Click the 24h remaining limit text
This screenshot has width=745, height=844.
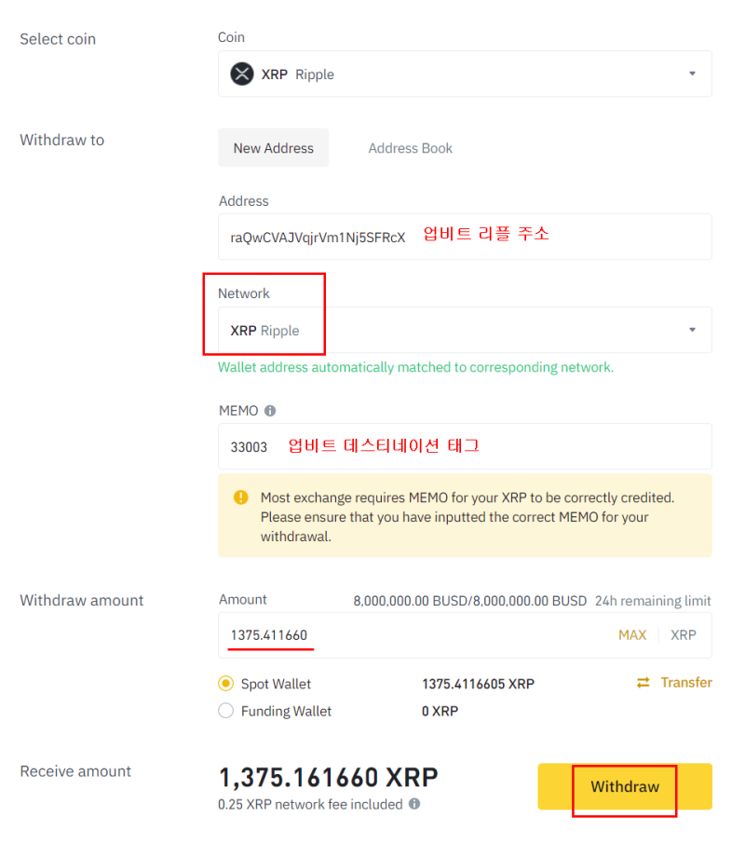point(653,601)
